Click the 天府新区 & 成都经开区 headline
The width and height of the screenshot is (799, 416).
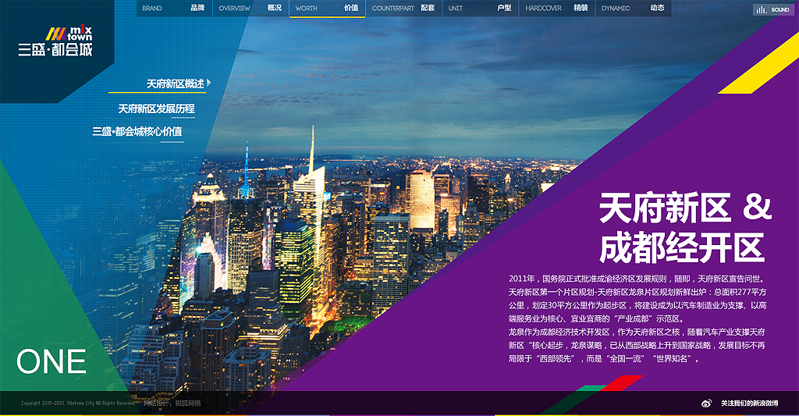point(684,228)
